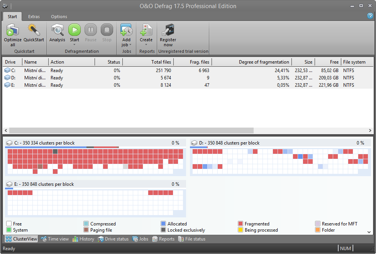Sort by the Size column header
This screenshot has width=376, height=254.
pyautogui.click(x=303, y=62)
